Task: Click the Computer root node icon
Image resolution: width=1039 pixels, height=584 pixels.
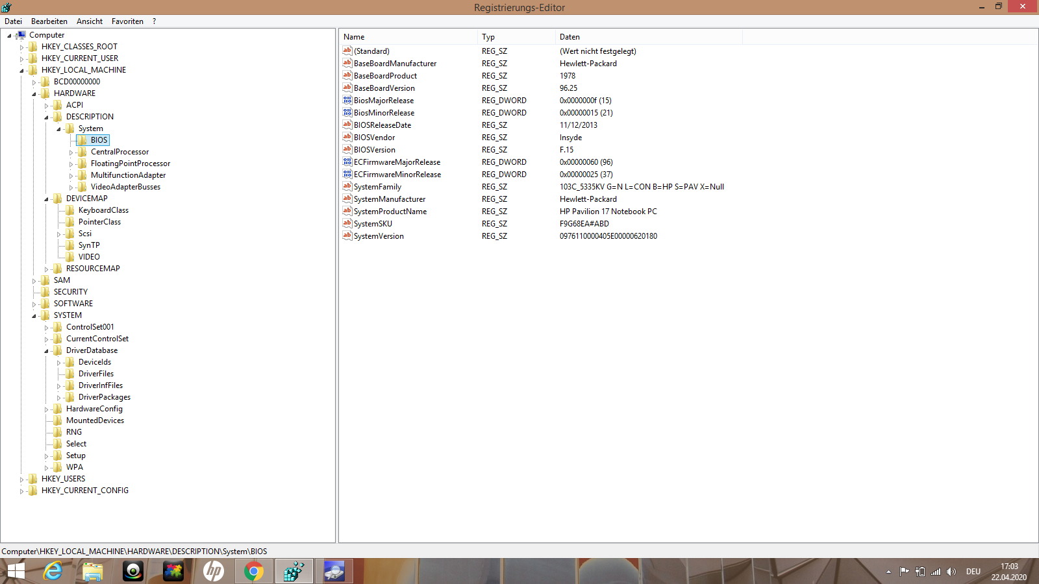Action: [x=21, y=35]
